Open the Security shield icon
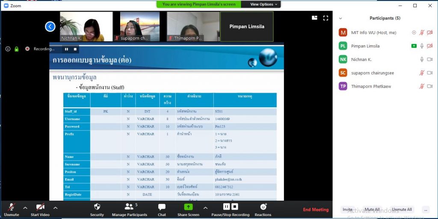 coord(97,207)
